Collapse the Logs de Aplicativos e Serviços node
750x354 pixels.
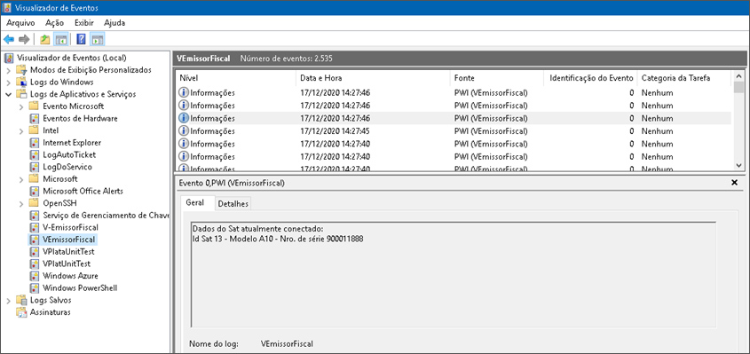pyautogui.click(x=9, y=94)
